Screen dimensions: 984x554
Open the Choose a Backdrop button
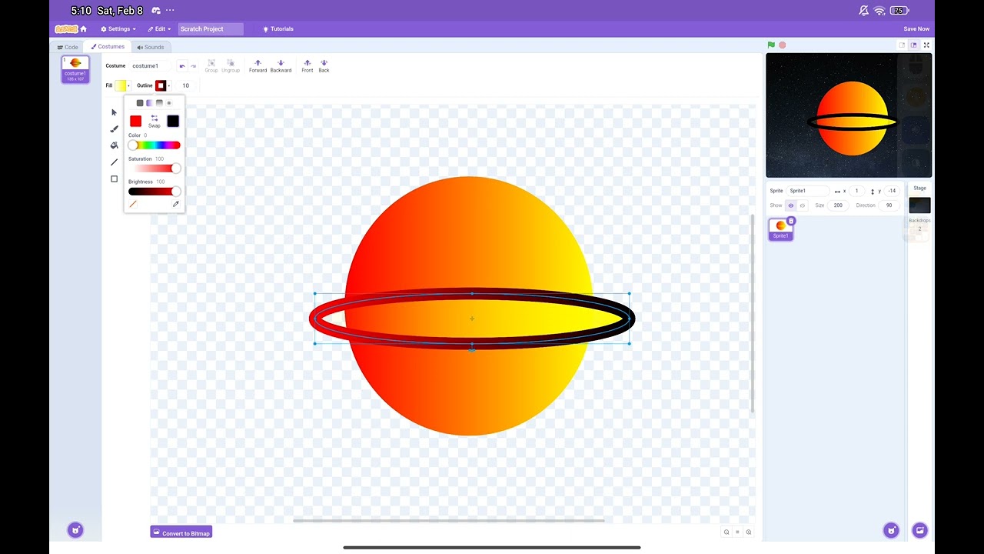(x=919, y=530)
